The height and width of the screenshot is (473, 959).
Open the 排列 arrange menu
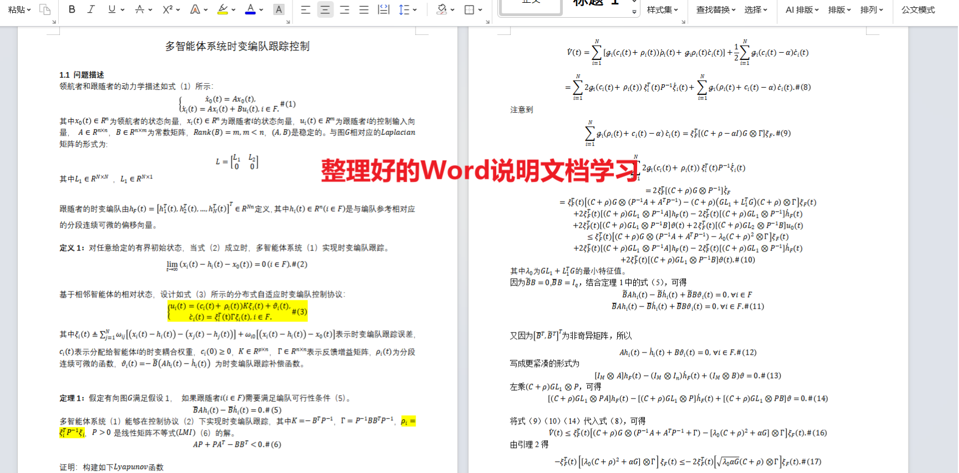pyautogui.click(x=871, y=9)
